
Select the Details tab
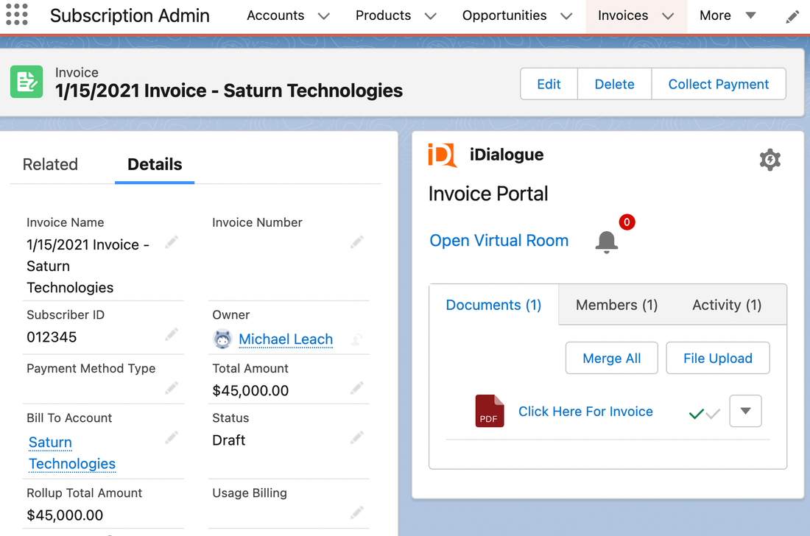click(155, 164)
